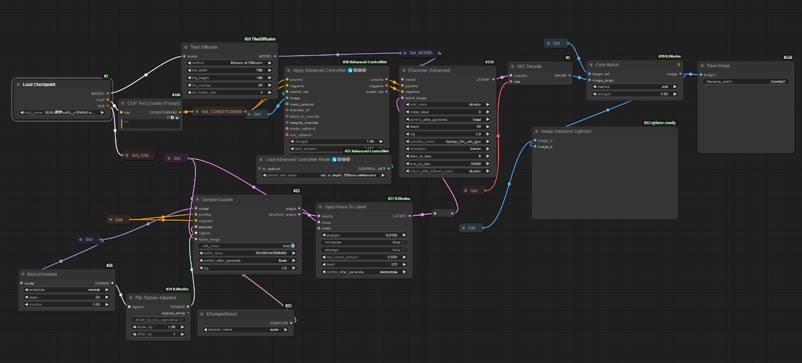Click the Save Image node collapse dot

tap(702, 66)
